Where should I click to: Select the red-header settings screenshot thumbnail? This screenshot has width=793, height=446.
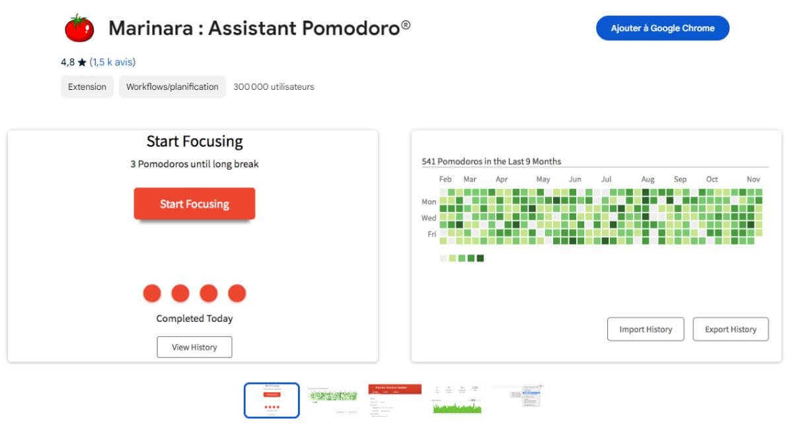click(x=395, y=399)
